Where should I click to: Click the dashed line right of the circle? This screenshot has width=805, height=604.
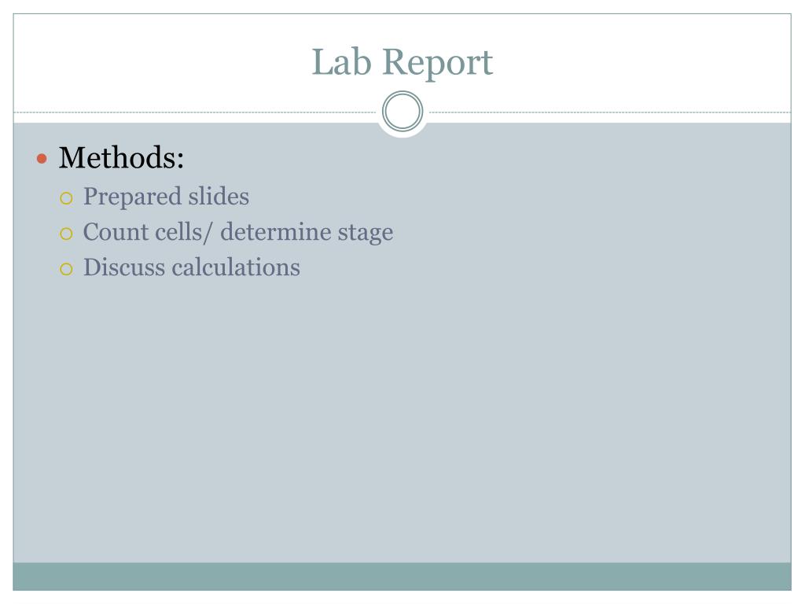tap(610, 112)
